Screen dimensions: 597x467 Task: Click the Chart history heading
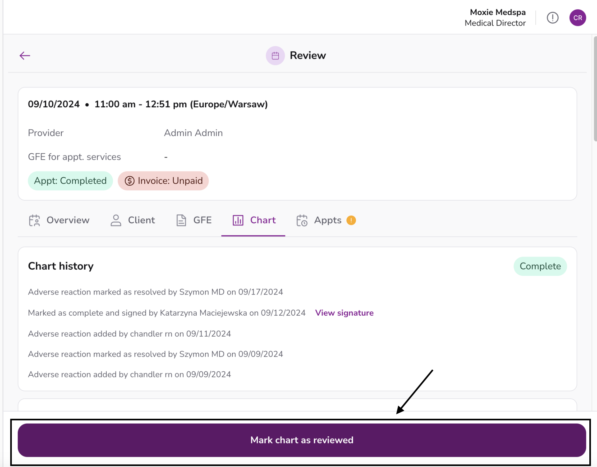(x=61, y=266)
